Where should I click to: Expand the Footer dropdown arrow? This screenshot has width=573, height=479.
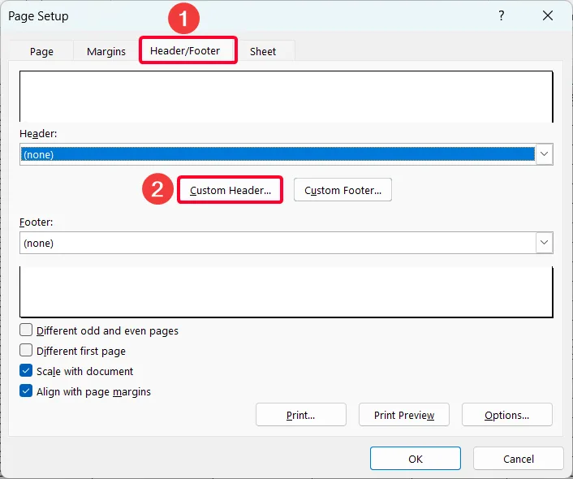coord(544,243)
